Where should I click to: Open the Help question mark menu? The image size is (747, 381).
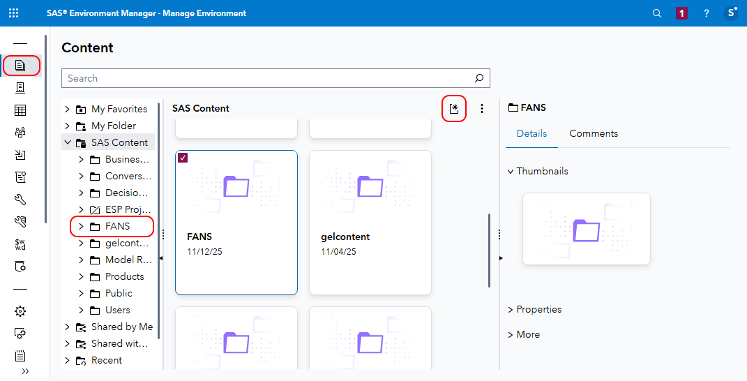[x=707, y=13]
